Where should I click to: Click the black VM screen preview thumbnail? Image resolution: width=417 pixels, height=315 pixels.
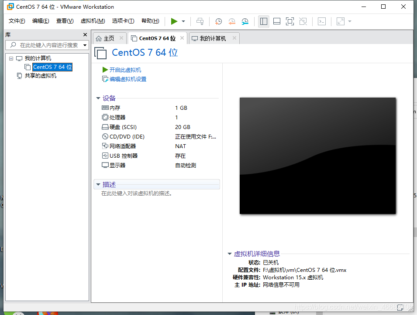(317, 156)
